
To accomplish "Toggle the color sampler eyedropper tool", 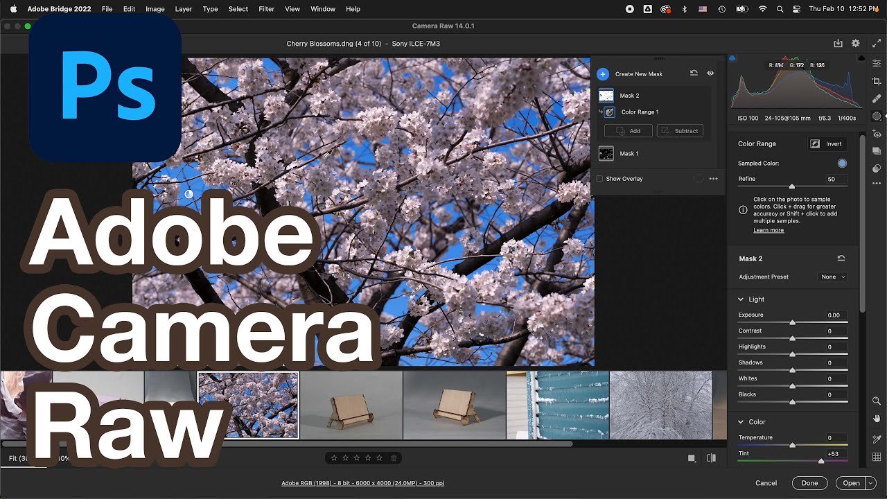I will (x=877, y=439).
